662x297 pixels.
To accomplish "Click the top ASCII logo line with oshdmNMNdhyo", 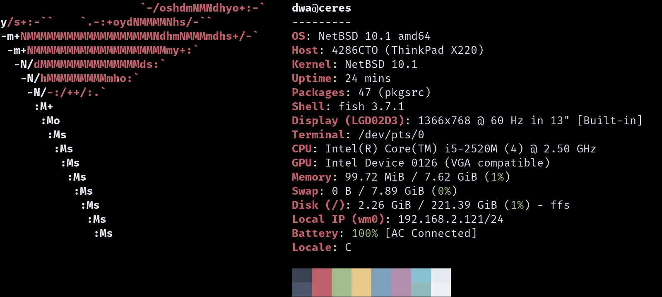I will (x=202, y=8).
